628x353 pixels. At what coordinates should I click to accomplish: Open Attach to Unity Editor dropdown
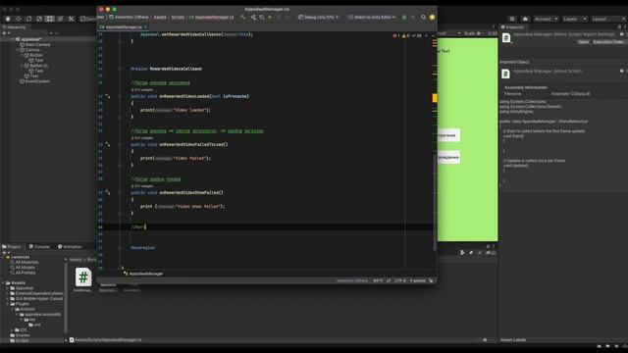372,18
